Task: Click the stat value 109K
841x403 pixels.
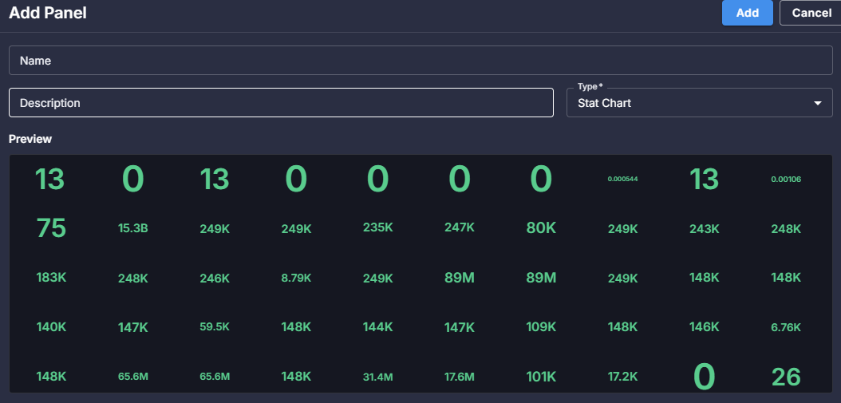Action: click(x=541, y=327)
